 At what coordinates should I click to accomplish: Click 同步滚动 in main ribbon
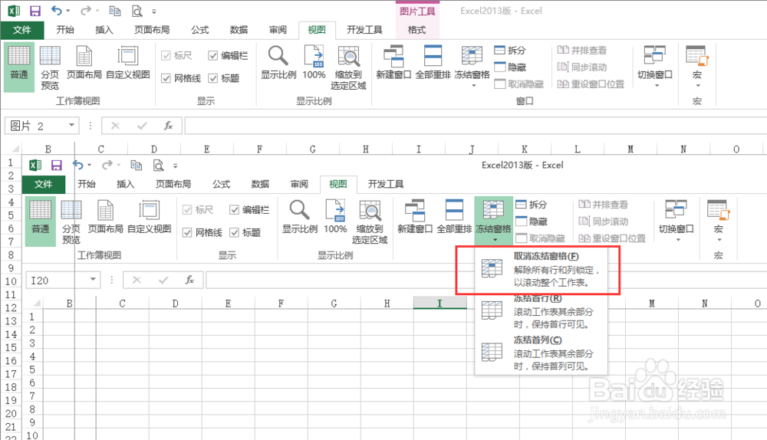(x=582, y=67)
